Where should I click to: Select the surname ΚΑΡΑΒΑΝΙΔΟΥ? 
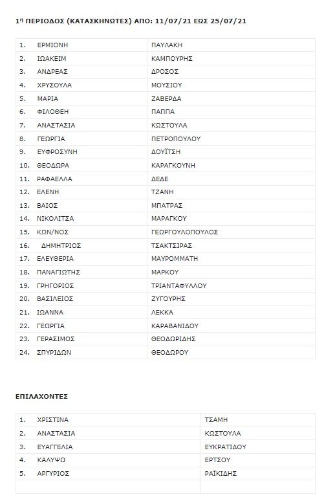pyautogui.click(x=175, y=326)
